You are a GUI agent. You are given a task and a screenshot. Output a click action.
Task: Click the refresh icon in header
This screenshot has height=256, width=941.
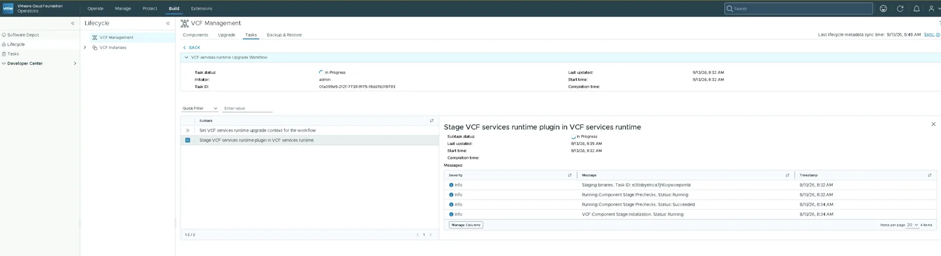(x=900, y=9)
